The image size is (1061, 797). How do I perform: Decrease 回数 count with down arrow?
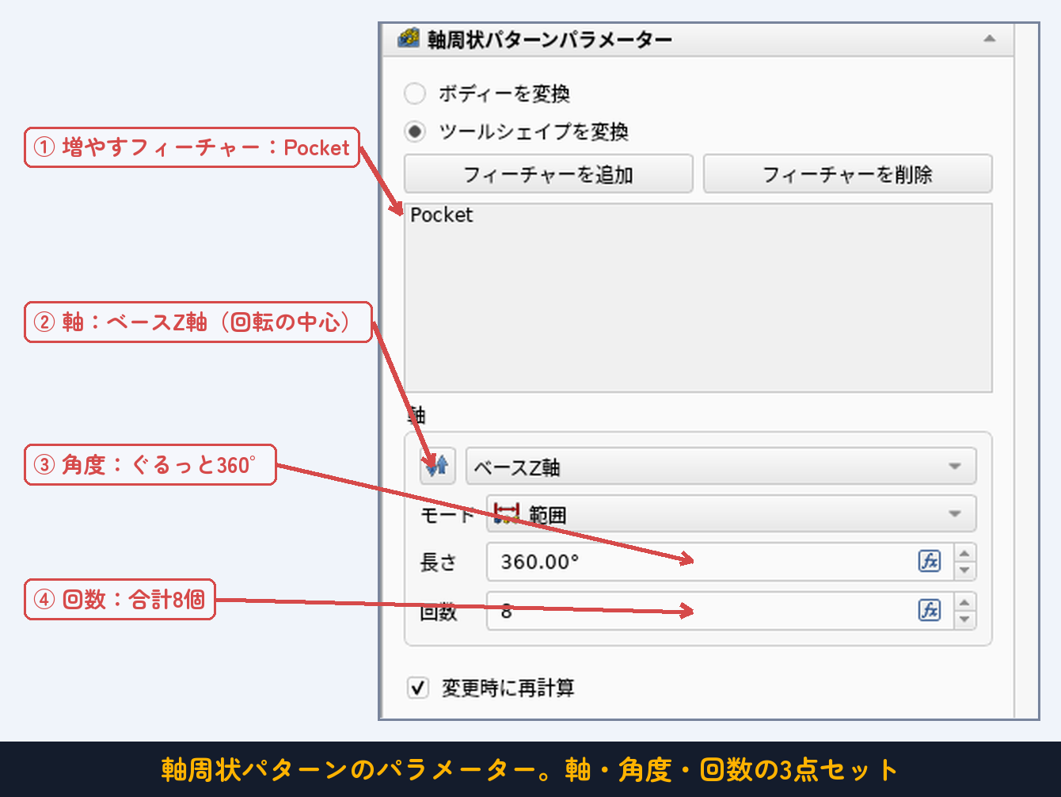[964, 620]
